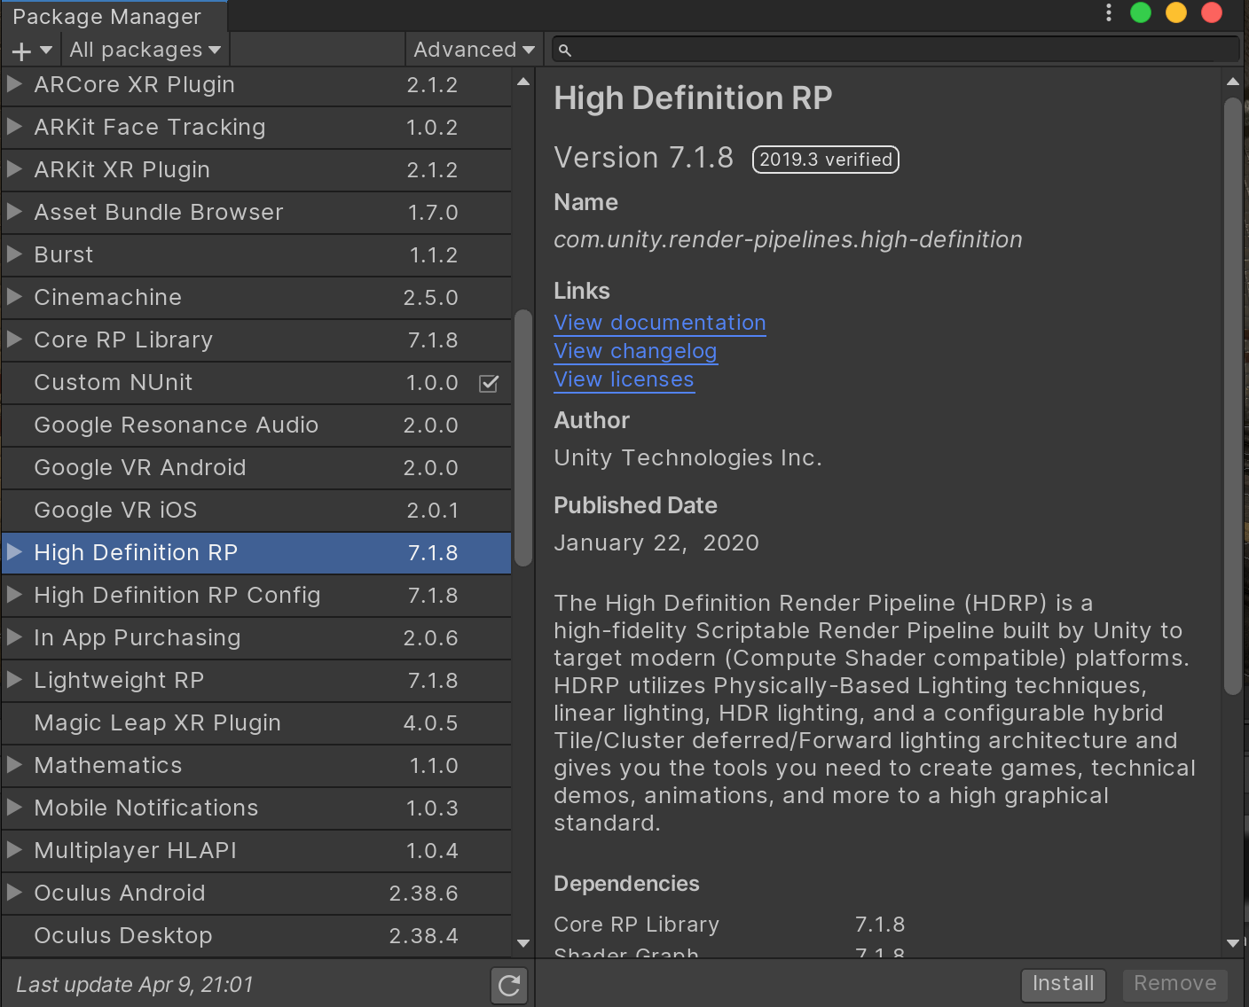This screenshot has width=1249, height=1007.
Task: Refresh the package list
Action: [x=508, y=985]
